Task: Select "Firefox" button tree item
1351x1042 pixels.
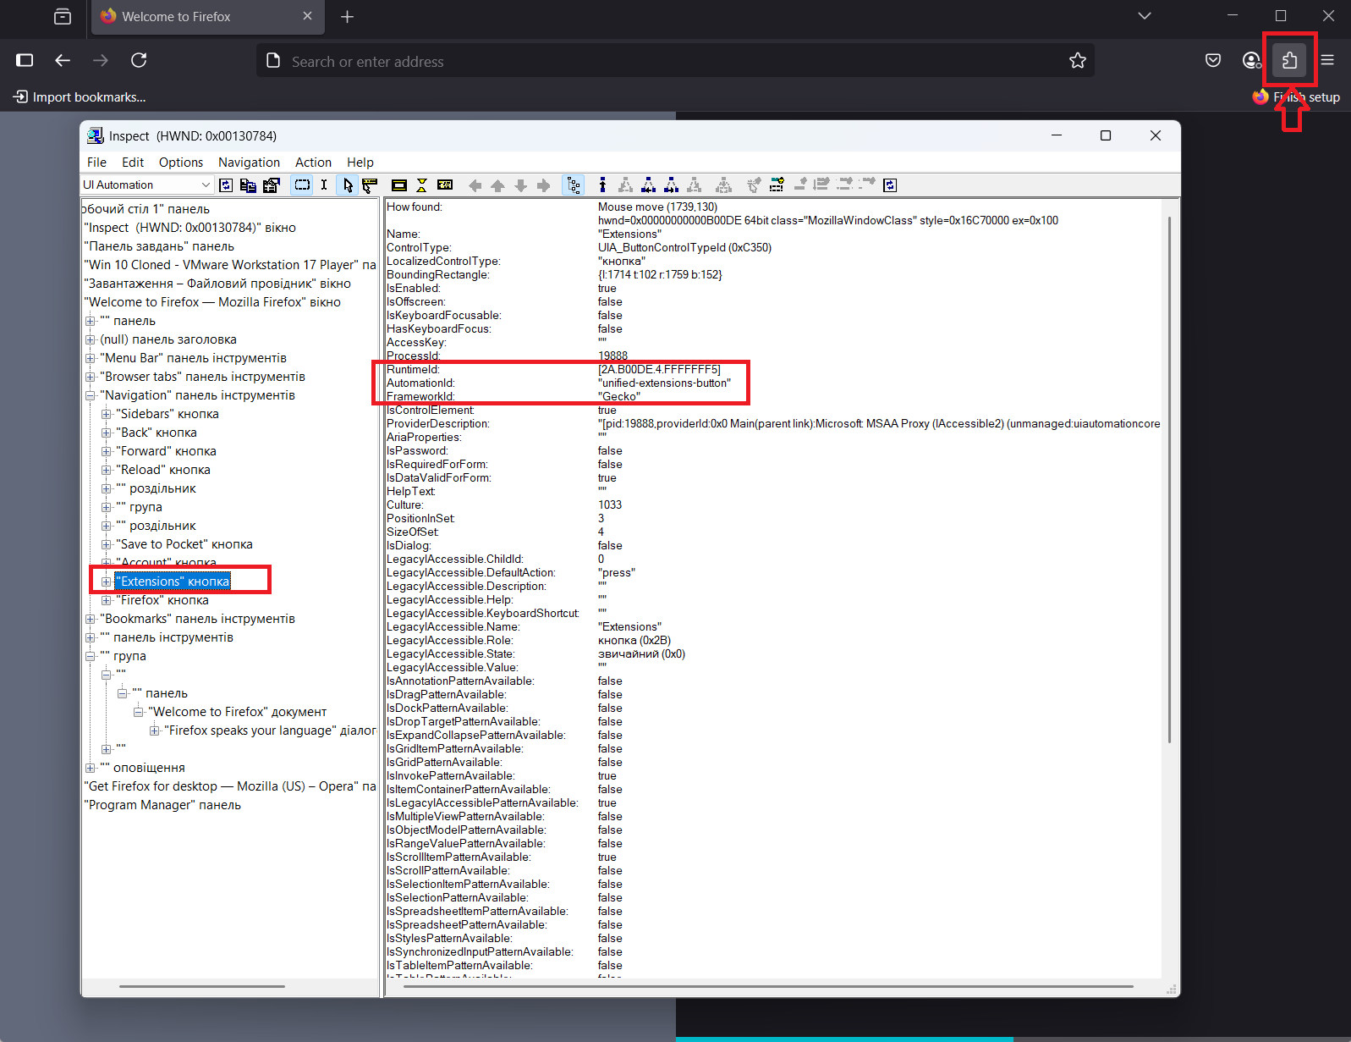Action: click(x=162, y=600)
